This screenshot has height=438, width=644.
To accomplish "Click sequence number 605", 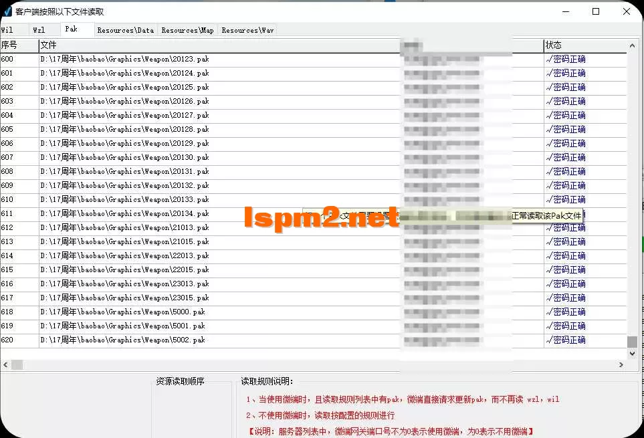I will [x=7, y=129].
